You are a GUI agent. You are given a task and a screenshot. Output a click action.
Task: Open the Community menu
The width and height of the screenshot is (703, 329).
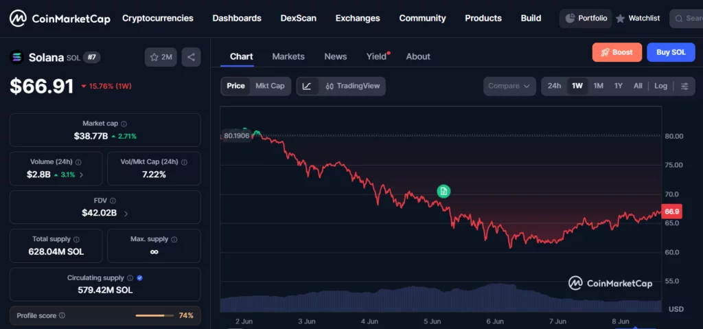422,19
